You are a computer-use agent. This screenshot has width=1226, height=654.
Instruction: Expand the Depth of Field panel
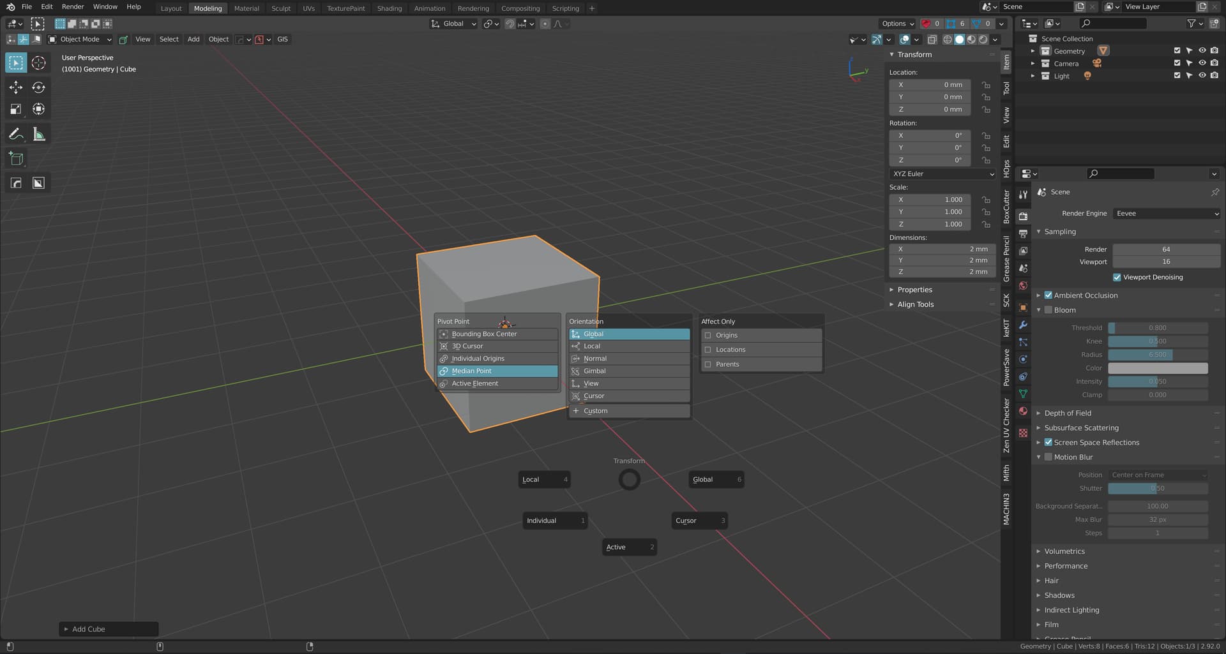[1068, 413]
